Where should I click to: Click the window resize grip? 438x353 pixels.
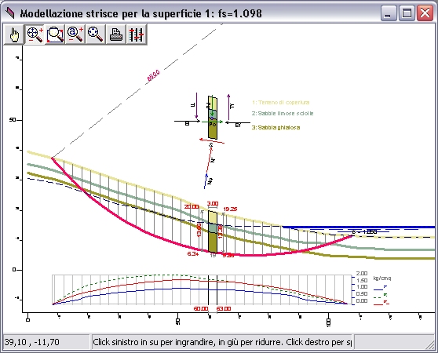pyautogui.click(x=429, y=344)
